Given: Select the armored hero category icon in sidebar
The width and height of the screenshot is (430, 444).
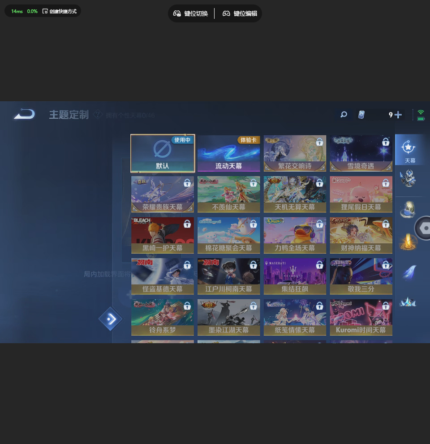Looking at the screenshot, I should click(x=408, y=178).
